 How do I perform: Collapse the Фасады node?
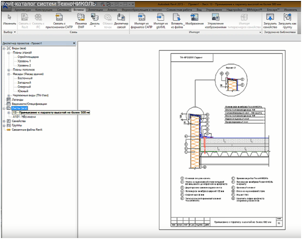pos(9,74)
